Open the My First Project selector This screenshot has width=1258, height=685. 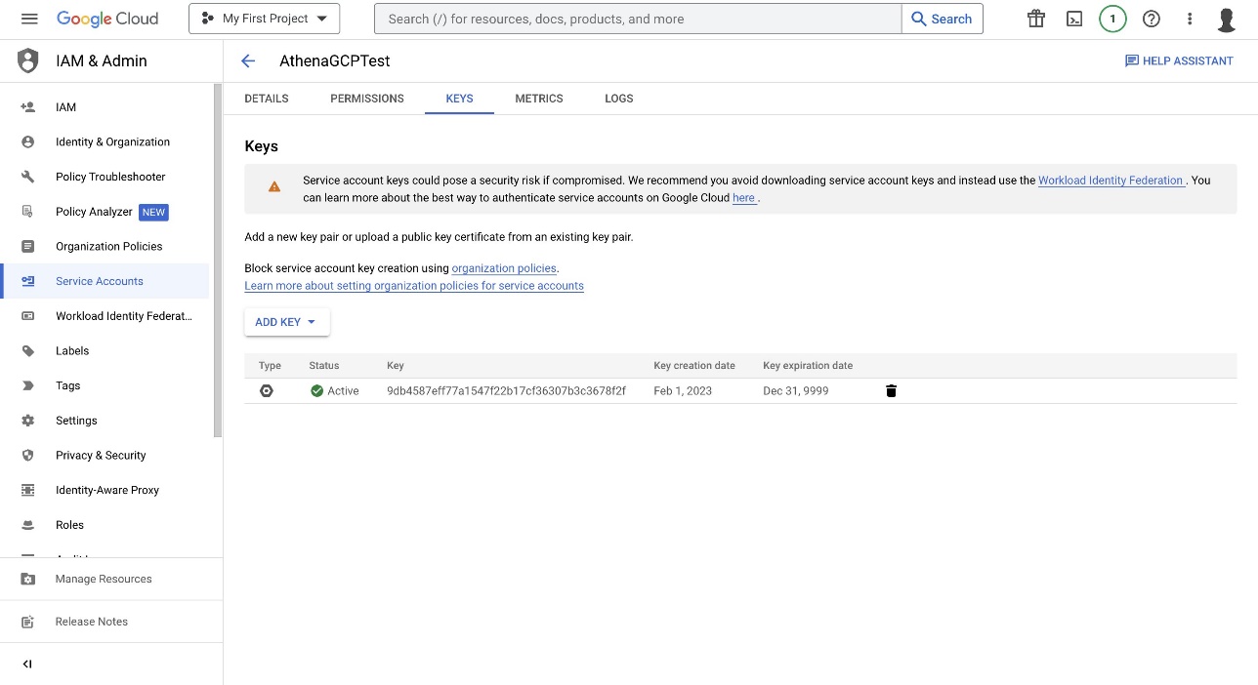click(264, 19)
